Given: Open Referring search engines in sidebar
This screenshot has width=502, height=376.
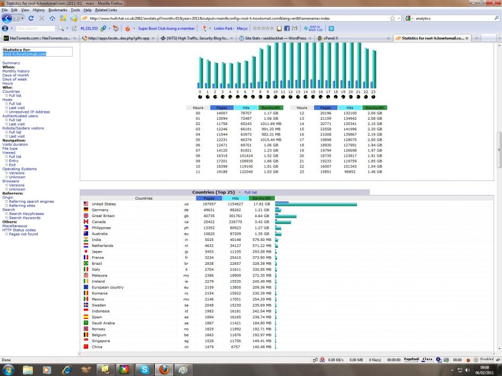Looking at the screenshot, I should tap(31, 201).
